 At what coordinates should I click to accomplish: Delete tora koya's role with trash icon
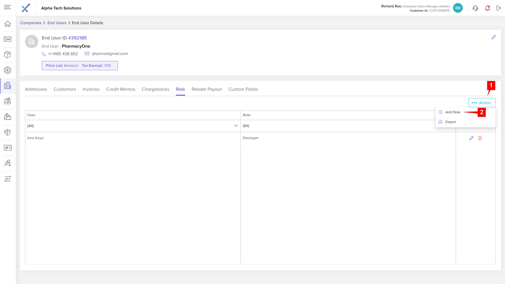click(x=480, y=138)
